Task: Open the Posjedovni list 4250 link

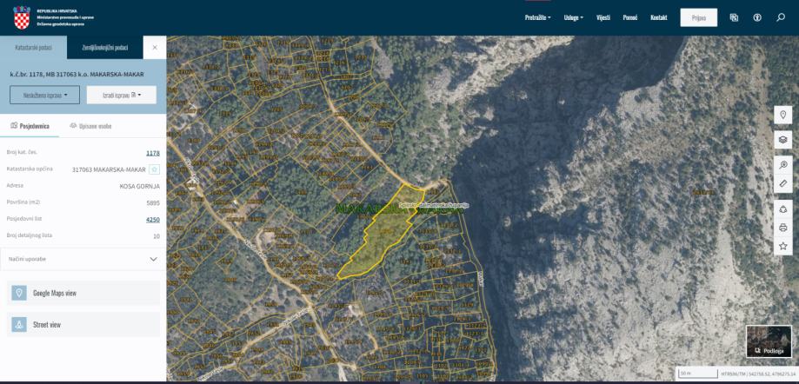Action: (153, 220)
